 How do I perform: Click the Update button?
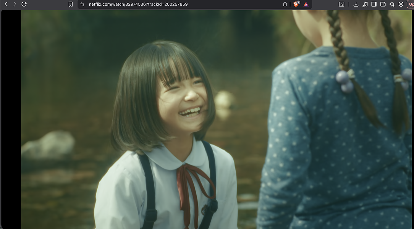coord(411,4)
